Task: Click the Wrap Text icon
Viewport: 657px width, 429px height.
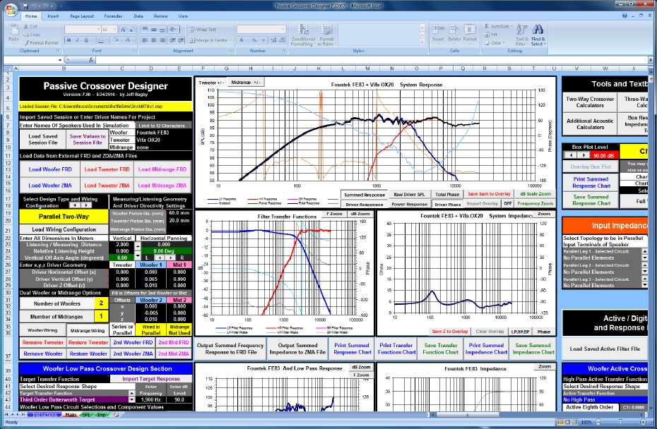Action: [192, 30]
